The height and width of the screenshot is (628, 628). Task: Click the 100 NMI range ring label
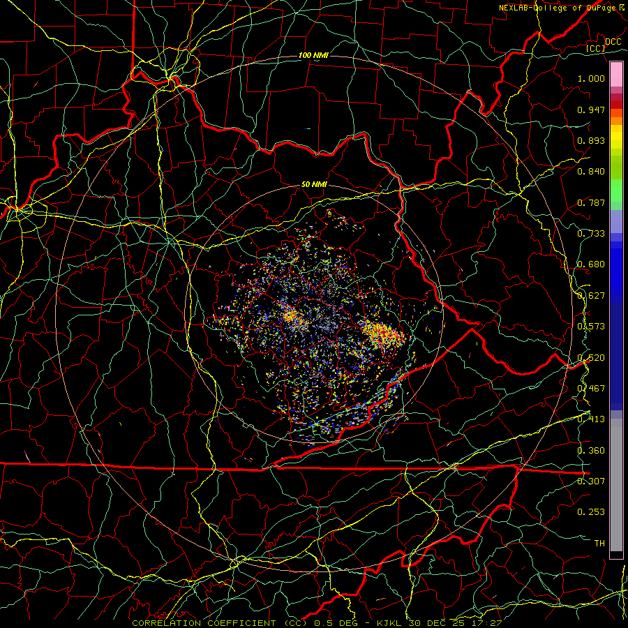tap(313, 55)
